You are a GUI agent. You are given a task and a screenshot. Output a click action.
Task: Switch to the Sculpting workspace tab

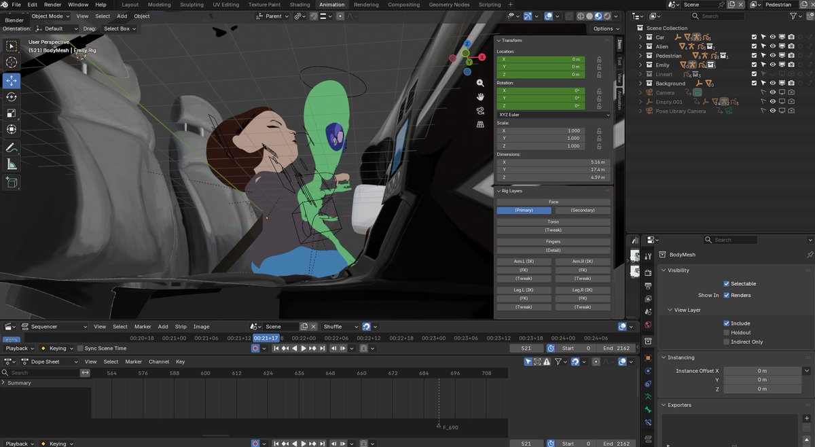[192, 5]
